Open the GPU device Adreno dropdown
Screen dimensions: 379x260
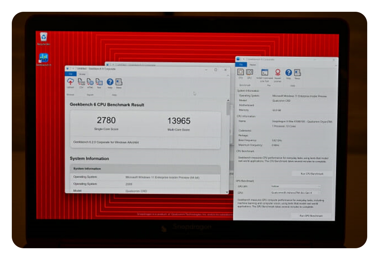click(295, 193)
